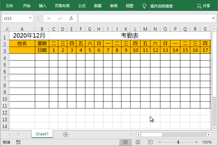Click the date cell 7
Screen dimensions: 218x146
(108, 50)
